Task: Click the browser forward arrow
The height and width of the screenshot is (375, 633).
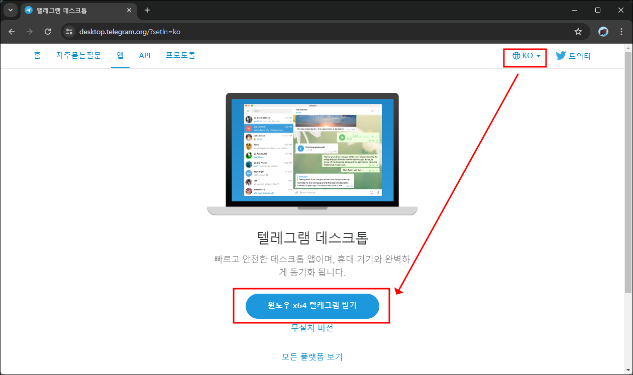Action: point(30,32)
